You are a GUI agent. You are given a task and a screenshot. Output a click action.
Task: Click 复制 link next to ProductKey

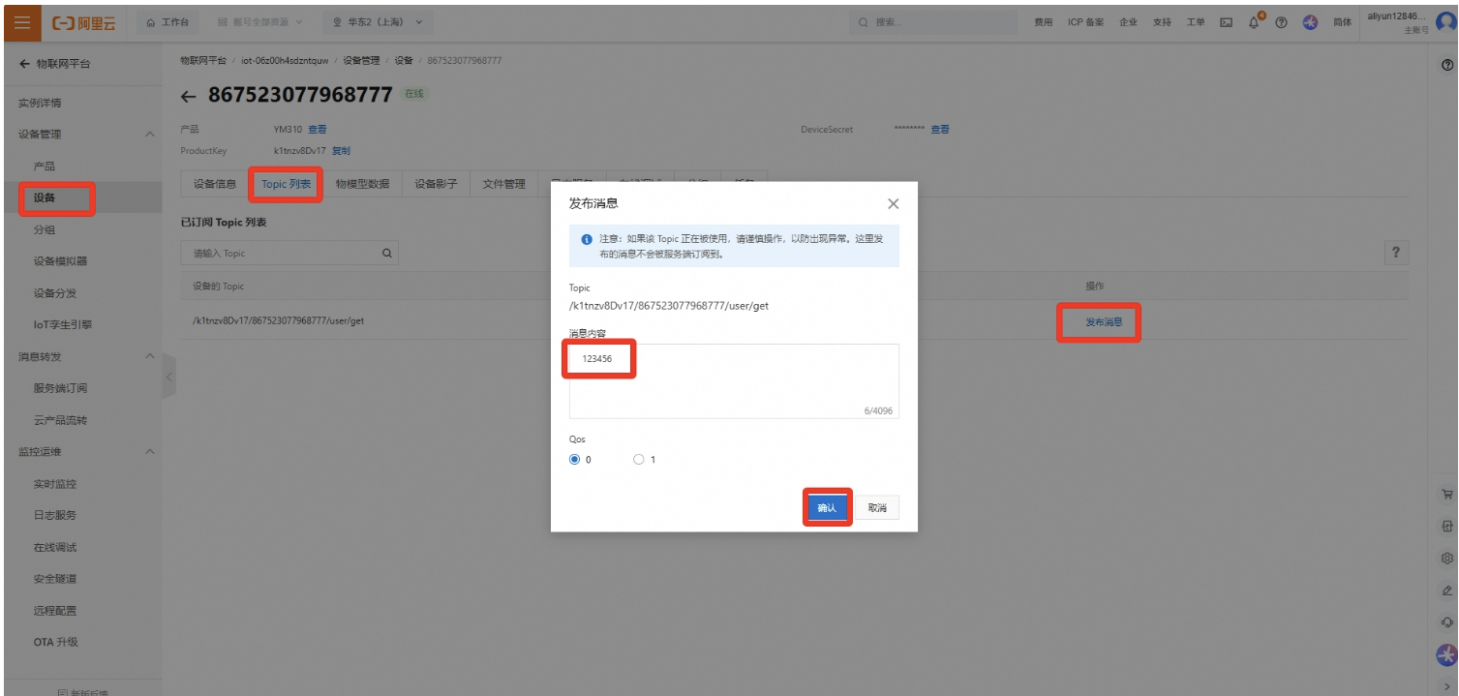click(341, 151)
